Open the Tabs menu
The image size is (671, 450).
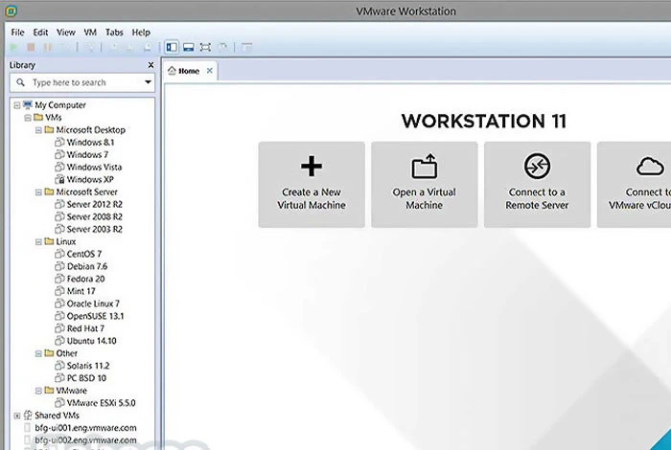click(x=114, y=32)
